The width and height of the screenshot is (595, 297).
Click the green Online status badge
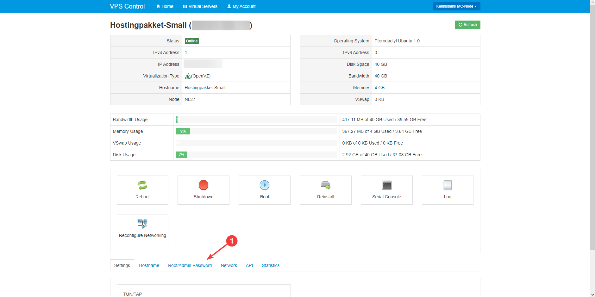coord(192,41)
